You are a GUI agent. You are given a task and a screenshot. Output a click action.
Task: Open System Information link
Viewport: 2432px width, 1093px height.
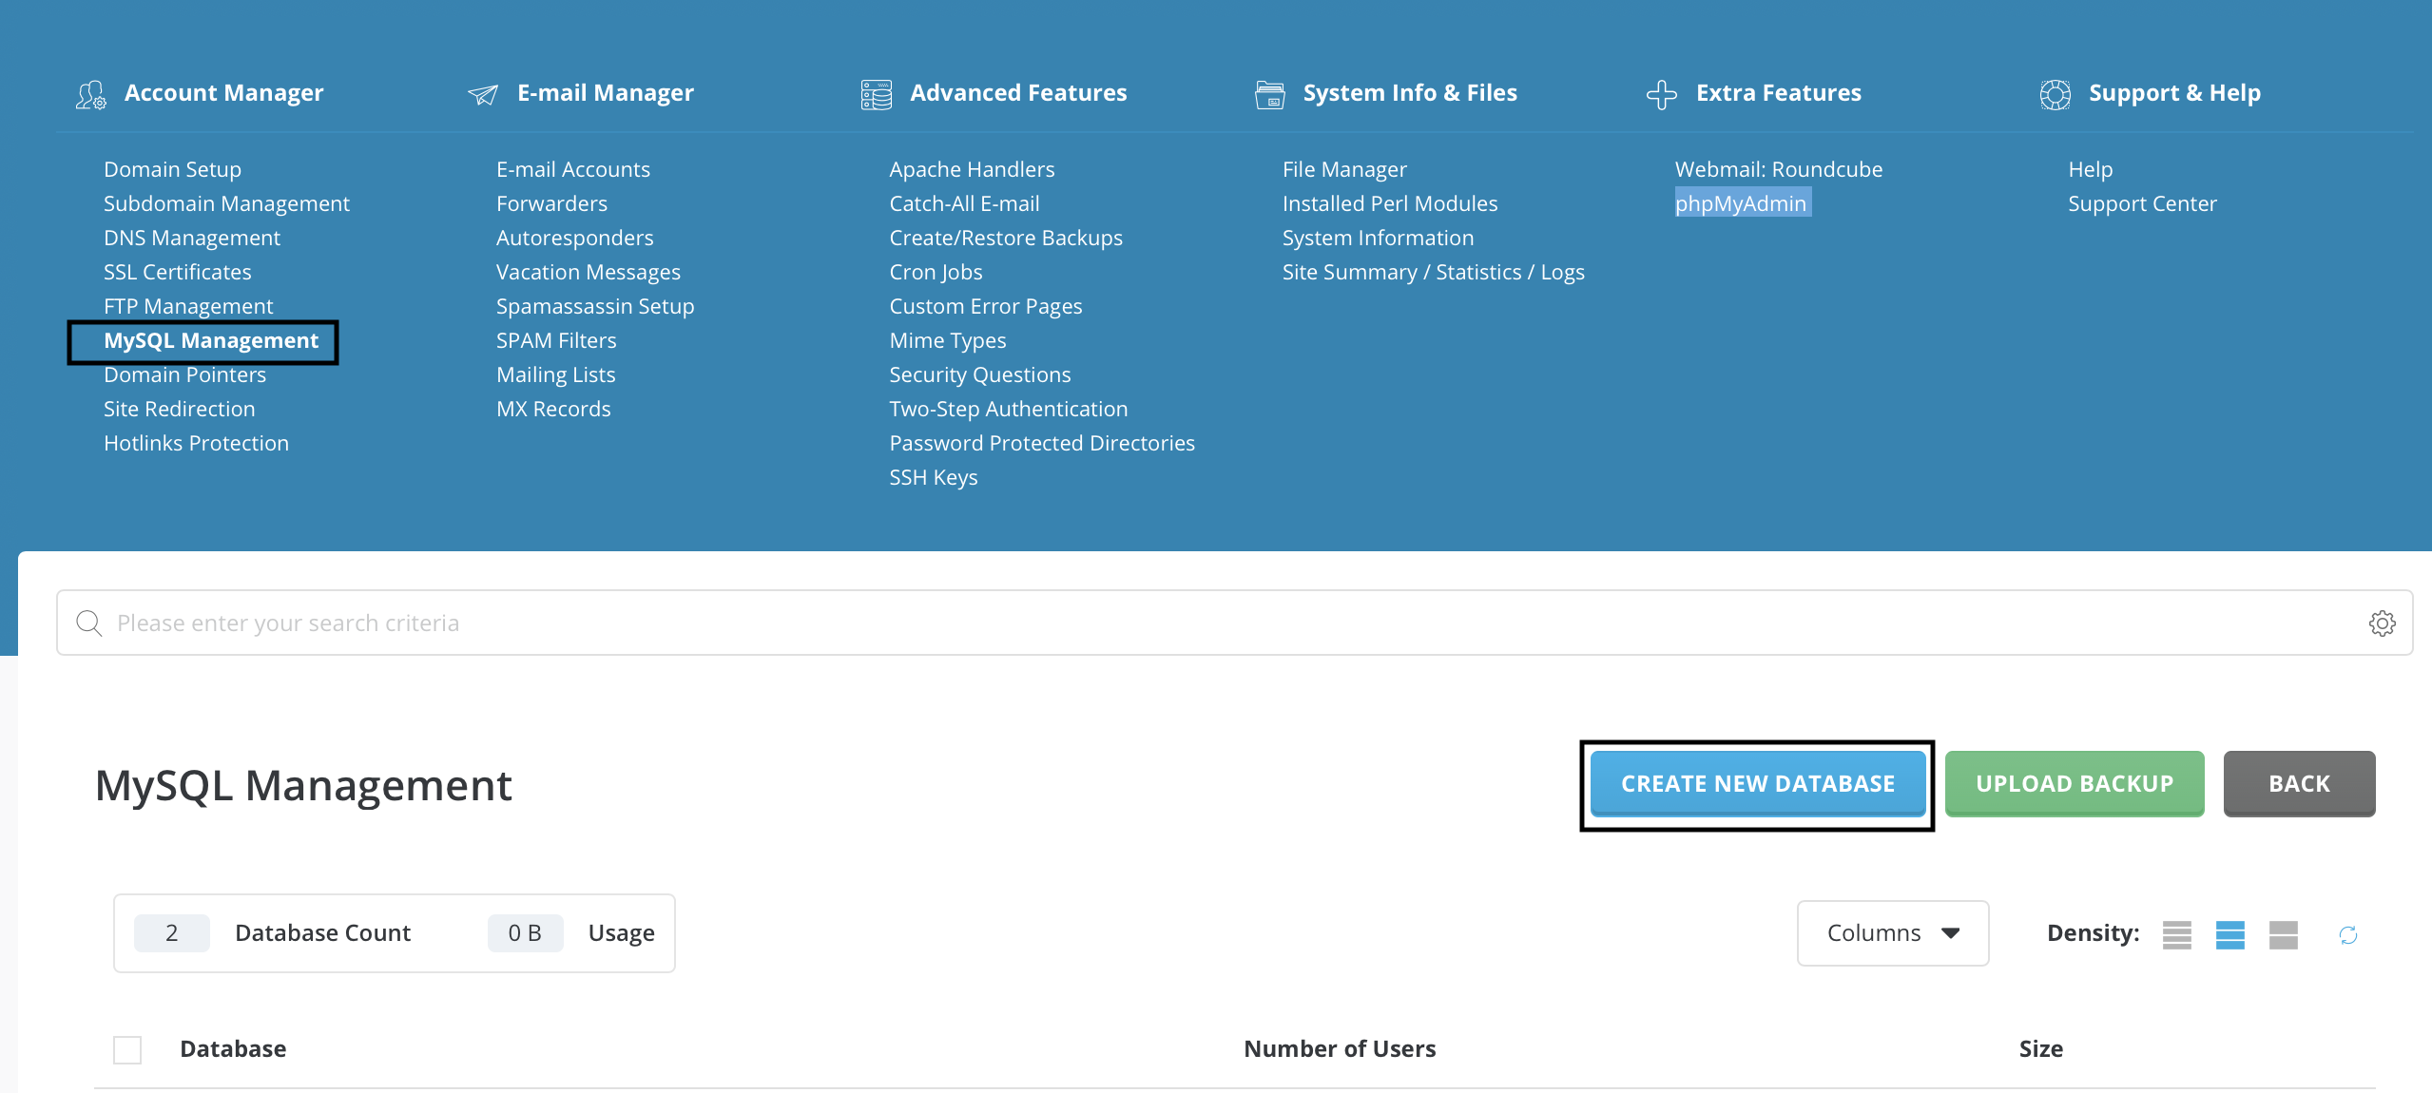(x=1378, y=238)
